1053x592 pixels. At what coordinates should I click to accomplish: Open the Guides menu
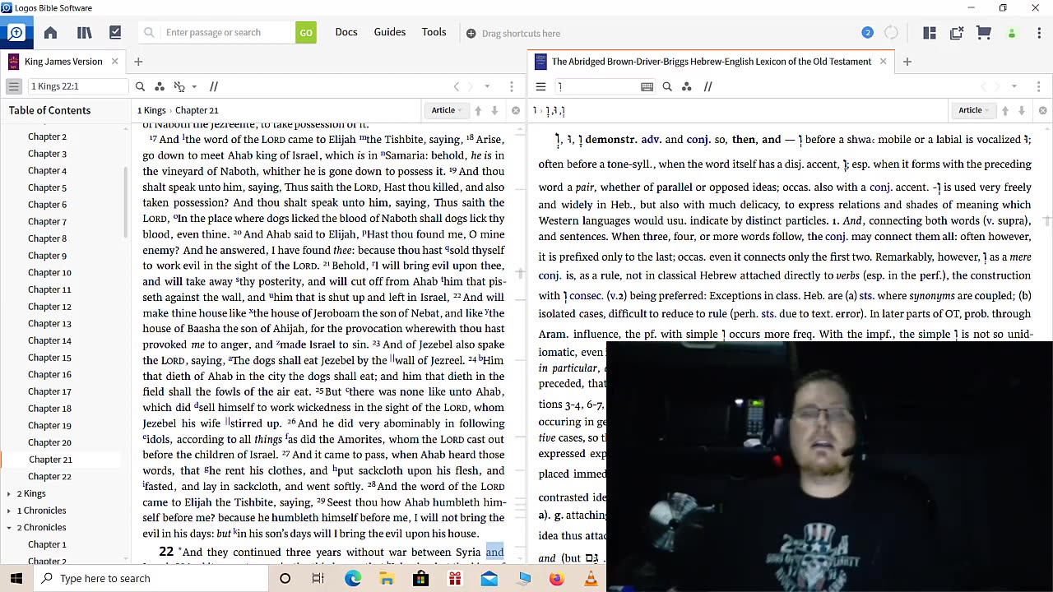(x=390, y=32)
